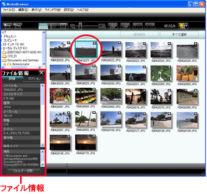Open the 編集(E) menu
The image size is (207, 194).
coord(23,10)
